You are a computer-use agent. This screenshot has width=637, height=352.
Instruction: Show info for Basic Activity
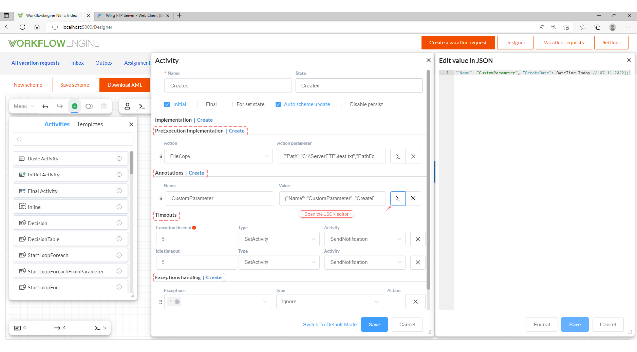click(x=119, y=159)
